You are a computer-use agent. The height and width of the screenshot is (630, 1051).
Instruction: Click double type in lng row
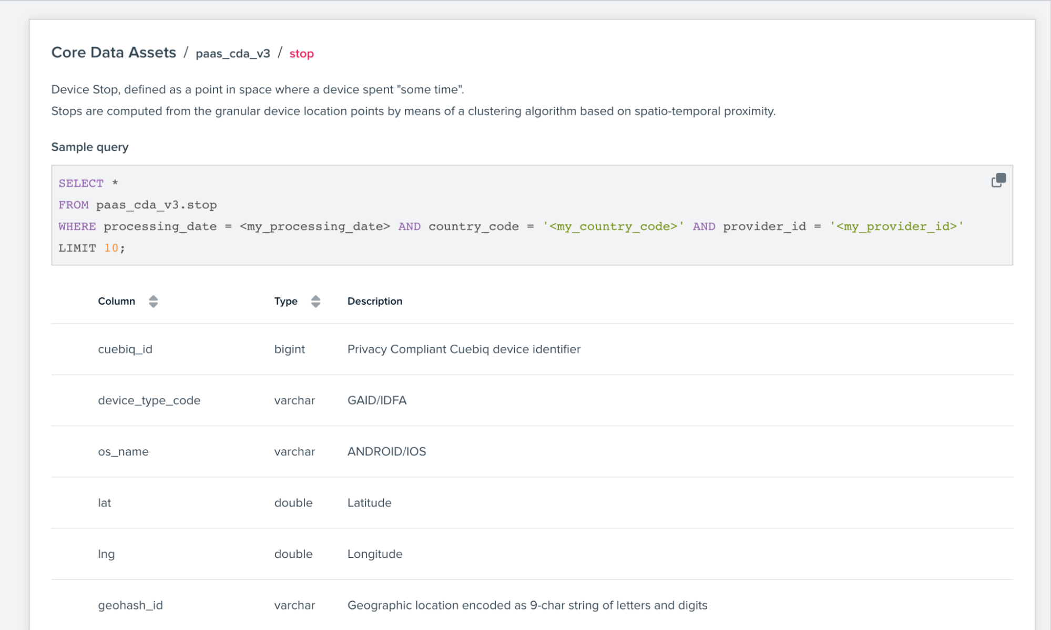click(x=293, y=554)
